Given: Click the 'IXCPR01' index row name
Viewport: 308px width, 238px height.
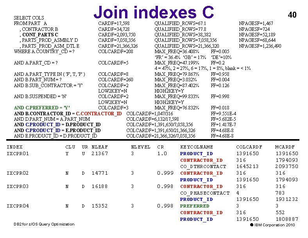Looking at the screenshot, I should tap(18, 154).
